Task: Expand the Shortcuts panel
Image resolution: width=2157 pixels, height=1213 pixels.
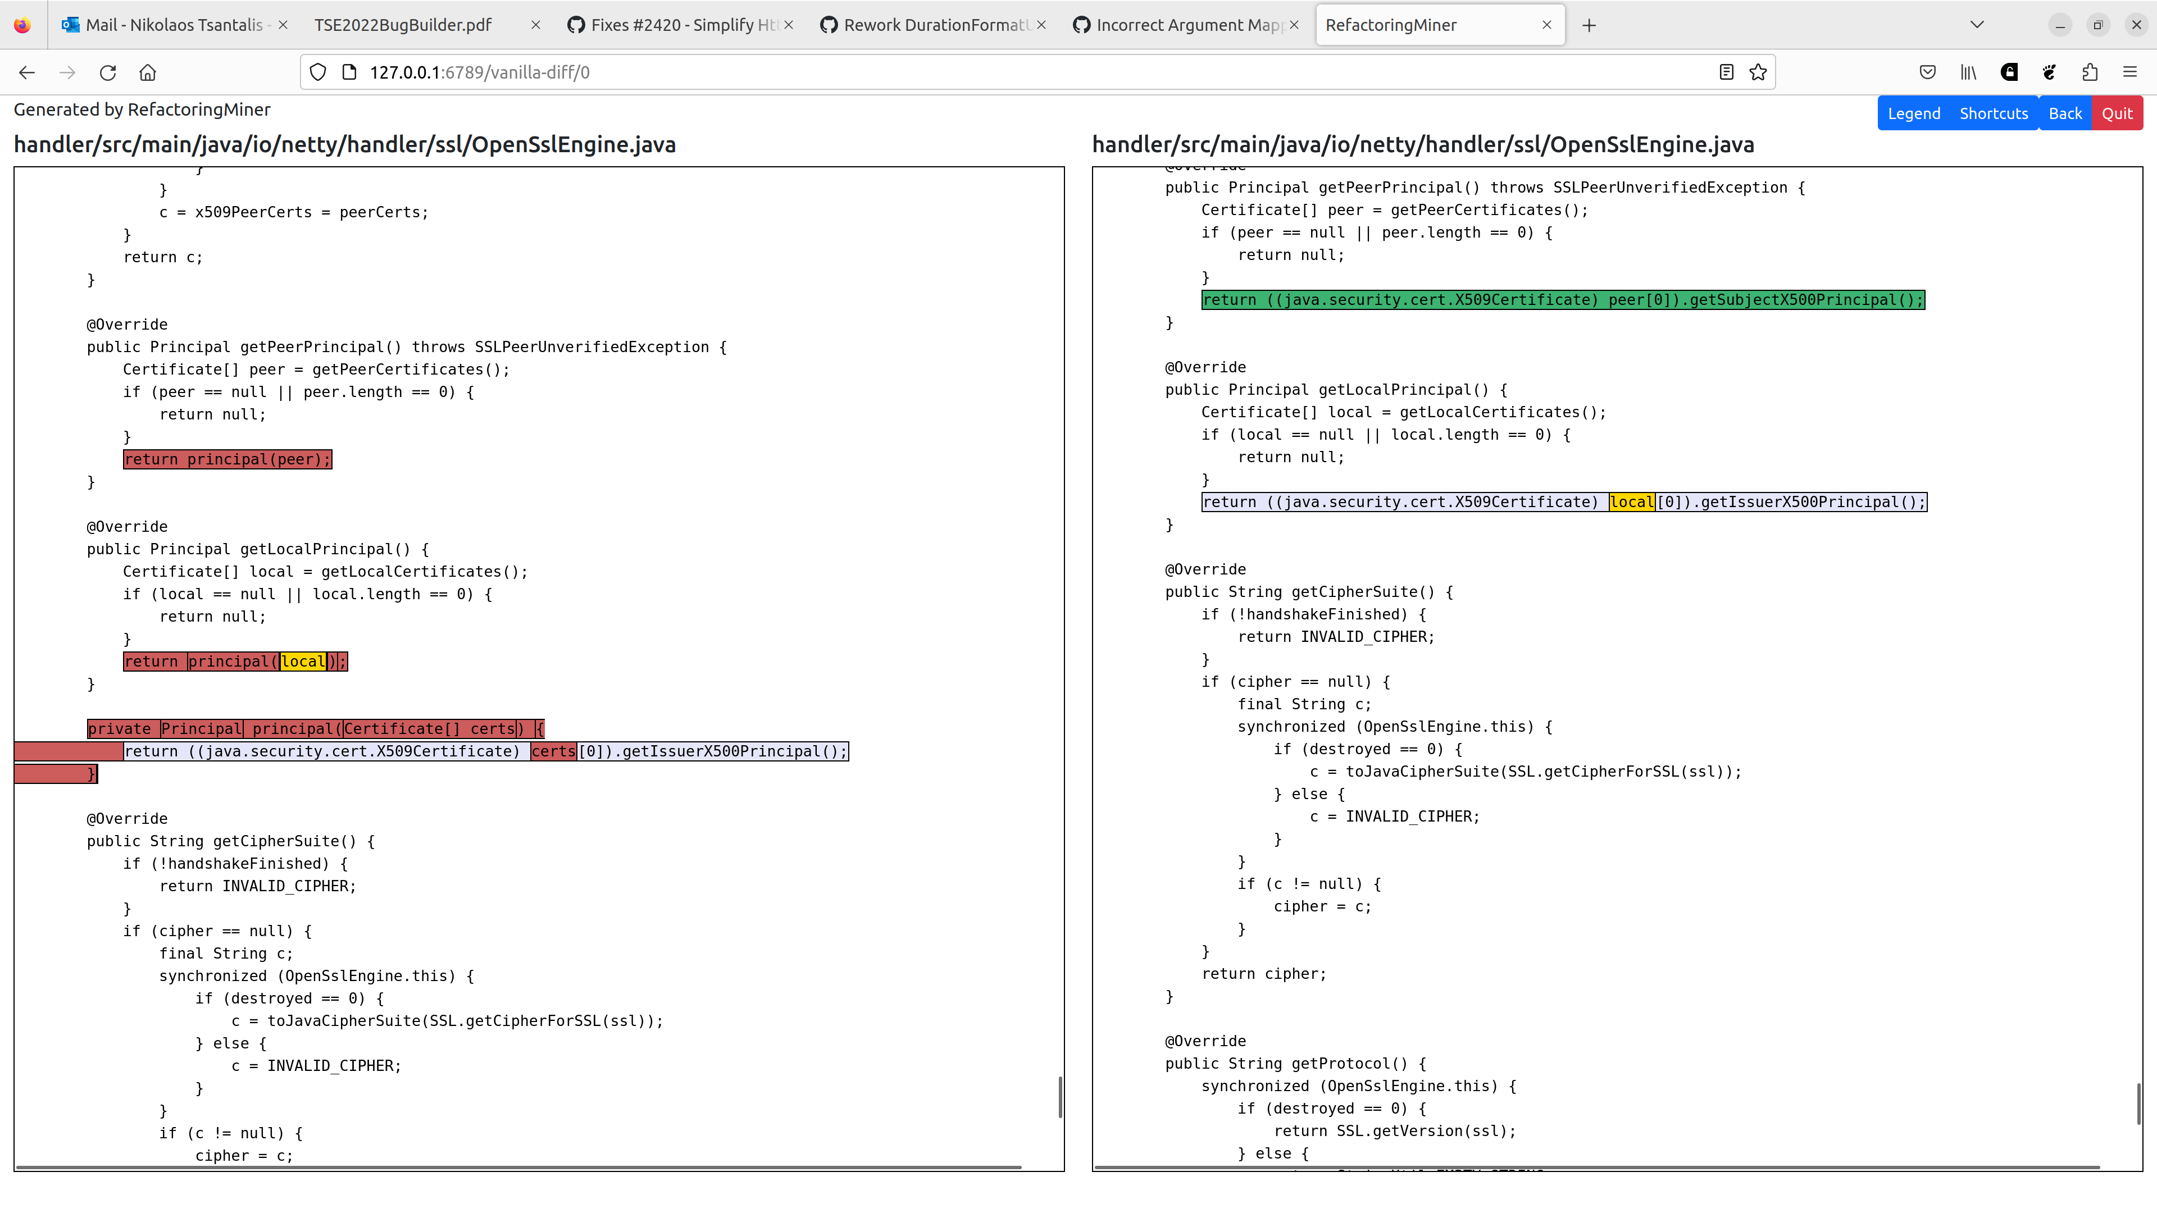Action: point(1994,112)
